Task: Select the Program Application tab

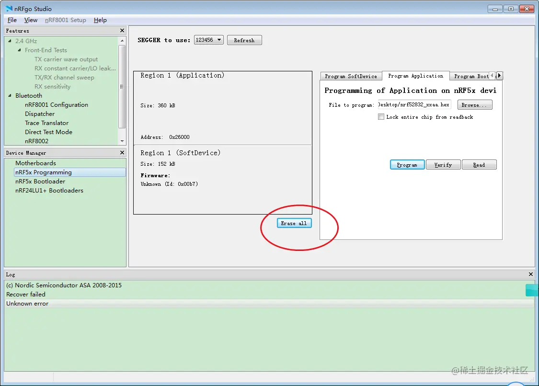Action: (415, 76)
